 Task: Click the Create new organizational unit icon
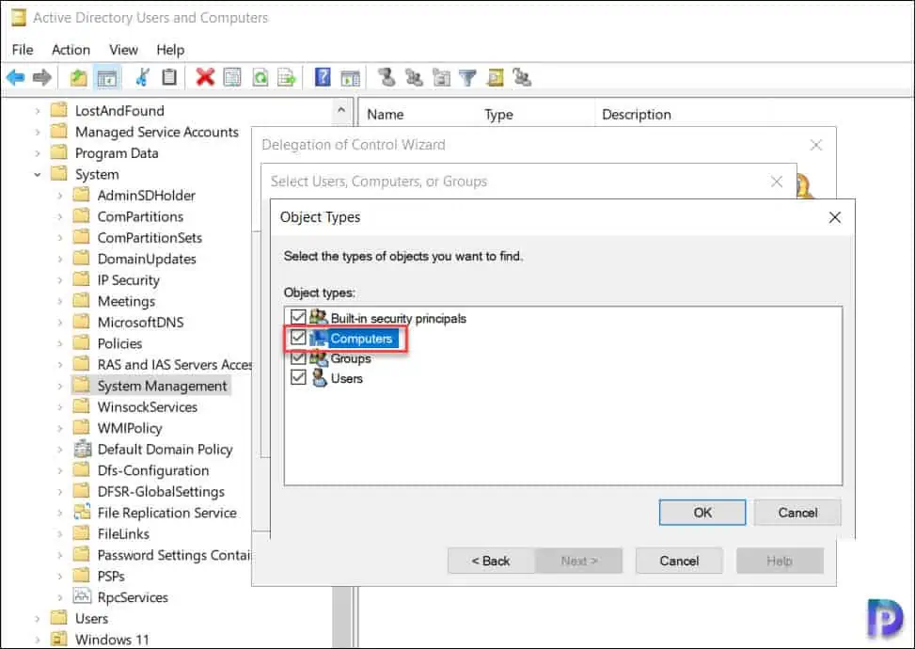(441, 77)
